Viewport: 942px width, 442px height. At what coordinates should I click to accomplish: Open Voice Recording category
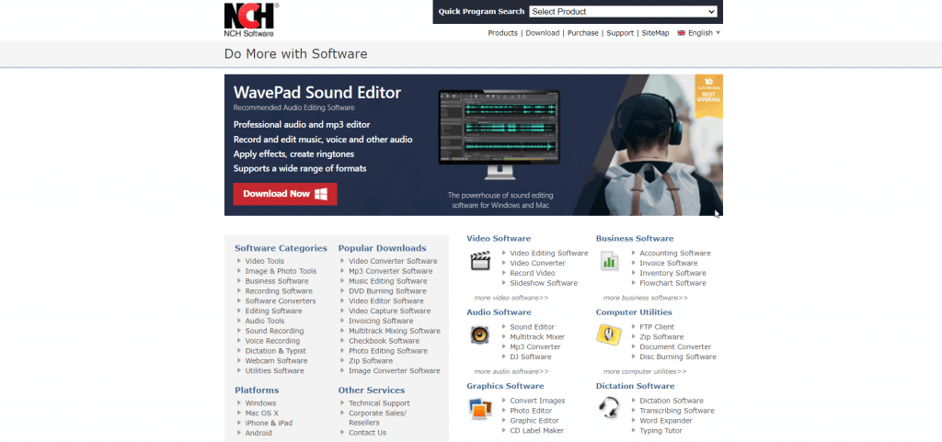pyautogui.click(x=272, y=341)
